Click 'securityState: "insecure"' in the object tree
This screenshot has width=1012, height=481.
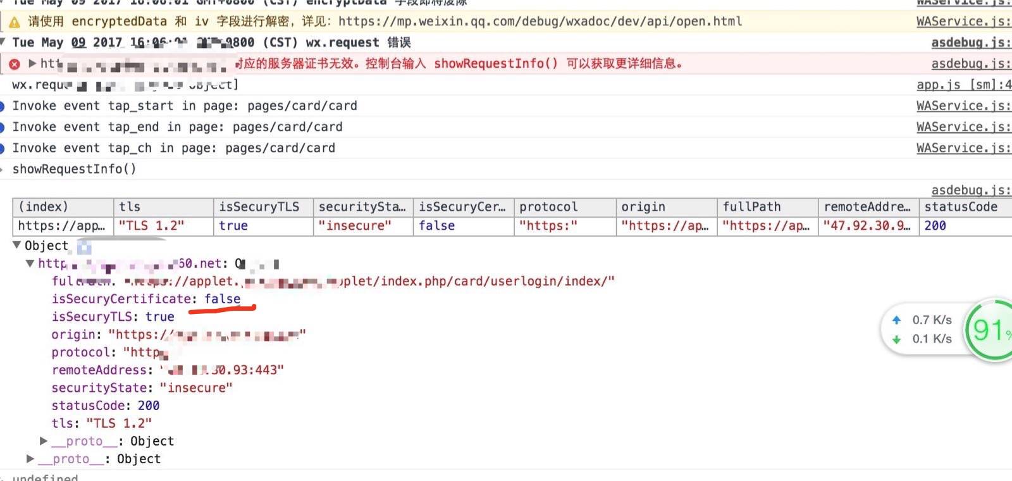[x=142, y=387]
